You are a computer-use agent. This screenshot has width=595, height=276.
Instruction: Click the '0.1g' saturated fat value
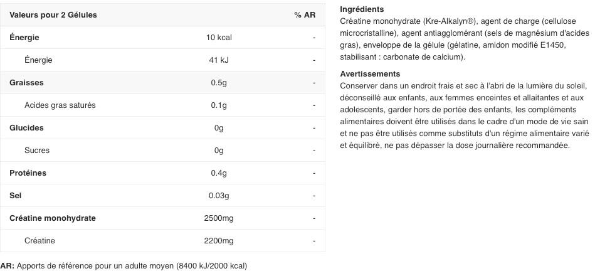point(219,105)
